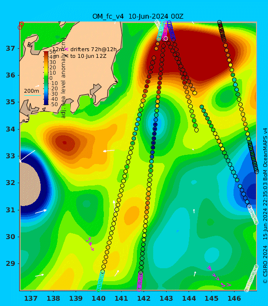
Task: Click the magenta drifter arrow in the legend
Action: (67, 49)
